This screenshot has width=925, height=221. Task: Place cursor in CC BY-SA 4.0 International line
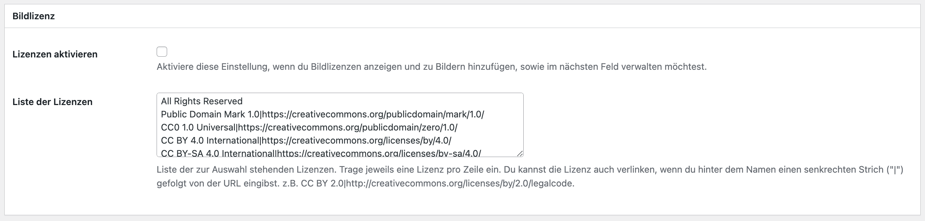click(x=218, y=153)
